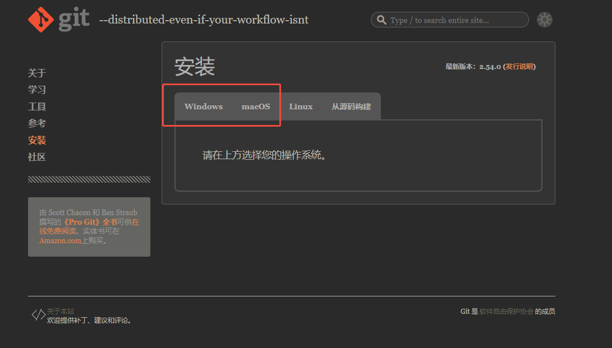
Task: Open 社区 in the sidebar
Action: (x=37, y=157)
